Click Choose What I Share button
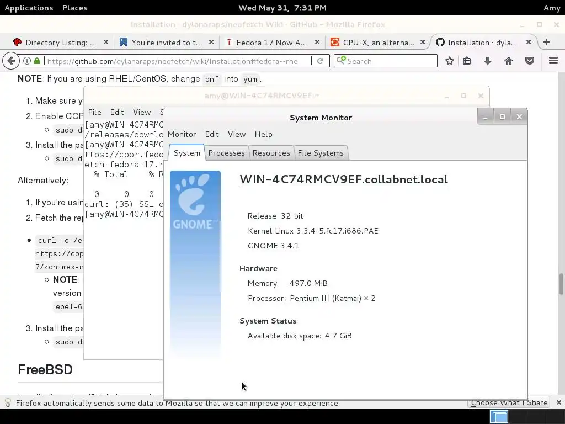 [509, 402]
